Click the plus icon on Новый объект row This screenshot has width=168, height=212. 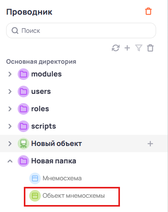(150, 144)
